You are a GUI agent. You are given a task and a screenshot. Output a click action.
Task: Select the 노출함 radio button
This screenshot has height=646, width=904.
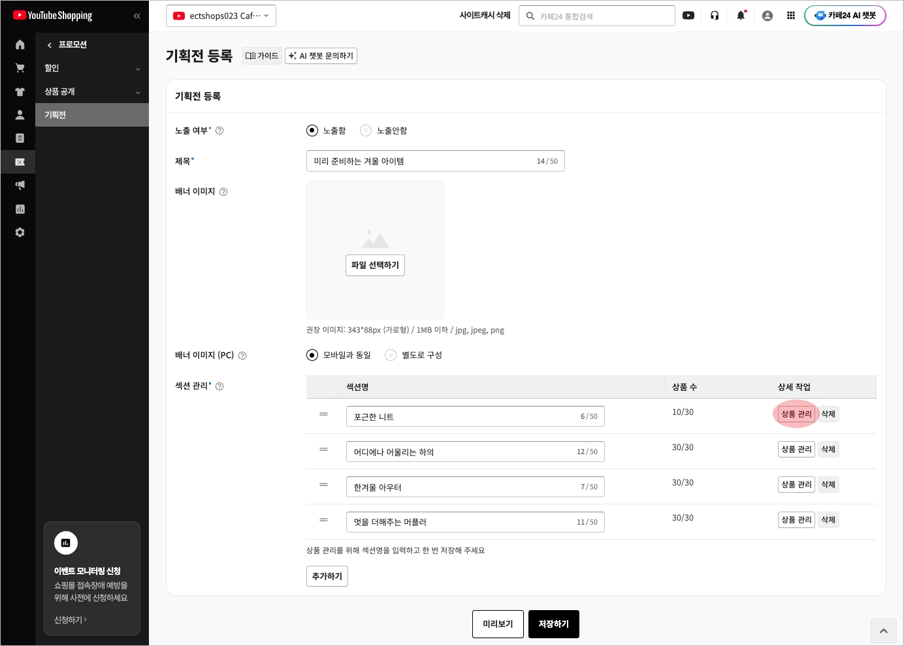(x=312, y=131)
